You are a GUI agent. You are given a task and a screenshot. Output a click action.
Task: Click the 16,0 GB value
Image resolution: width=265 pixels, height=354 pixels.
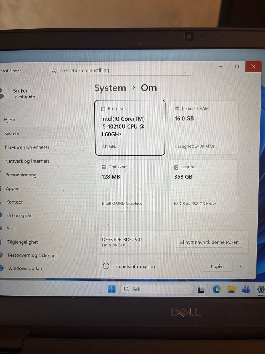pyautogui.click(x=184, y=118)
